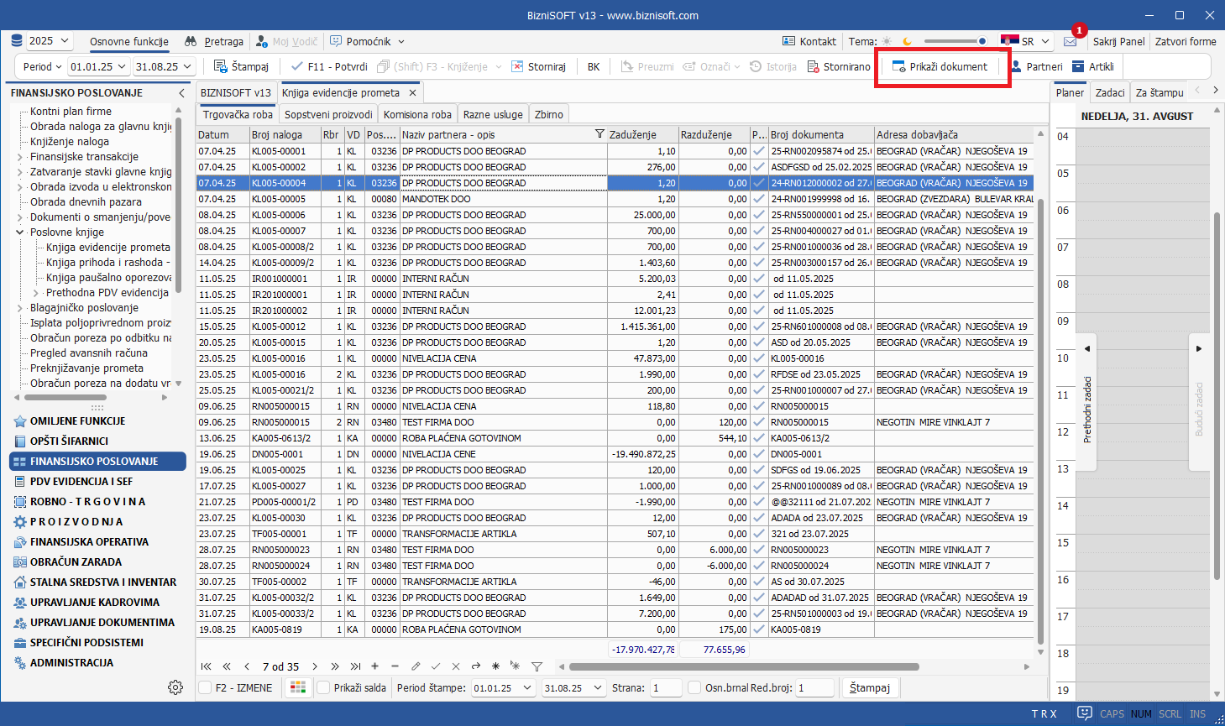Open the Artikli catalog from toolbar
Image resolution: width=1225 pixels, height=726 pixels.
pos(1093,66)
